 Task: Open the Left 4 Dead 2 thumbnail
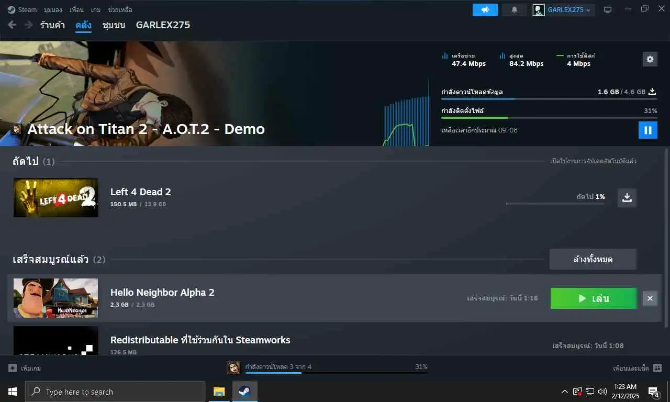[55, 197]
